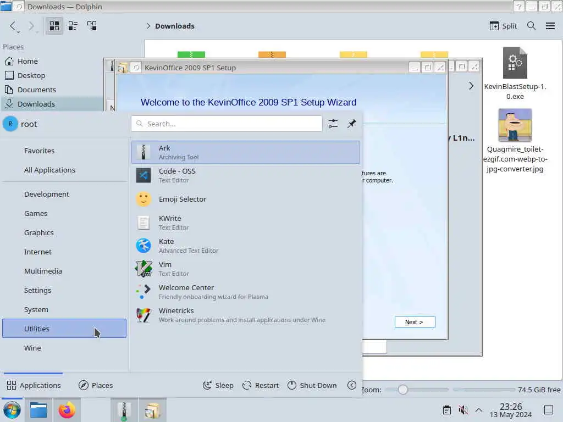Screen dimensions: 563x422
Task: Expand the breadcrumb arrow before Downloads
Action: tap(147, 26)
